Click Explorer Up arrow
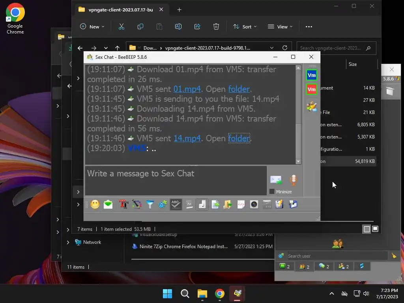 (118, 48)
